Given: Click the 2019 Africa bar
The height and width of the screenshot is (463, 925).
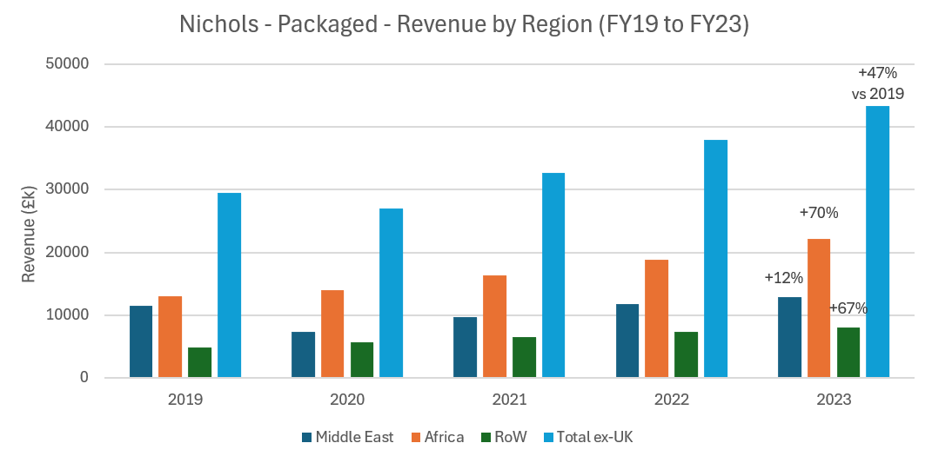Looking at the screenshot, I should [x=171, y=337].
